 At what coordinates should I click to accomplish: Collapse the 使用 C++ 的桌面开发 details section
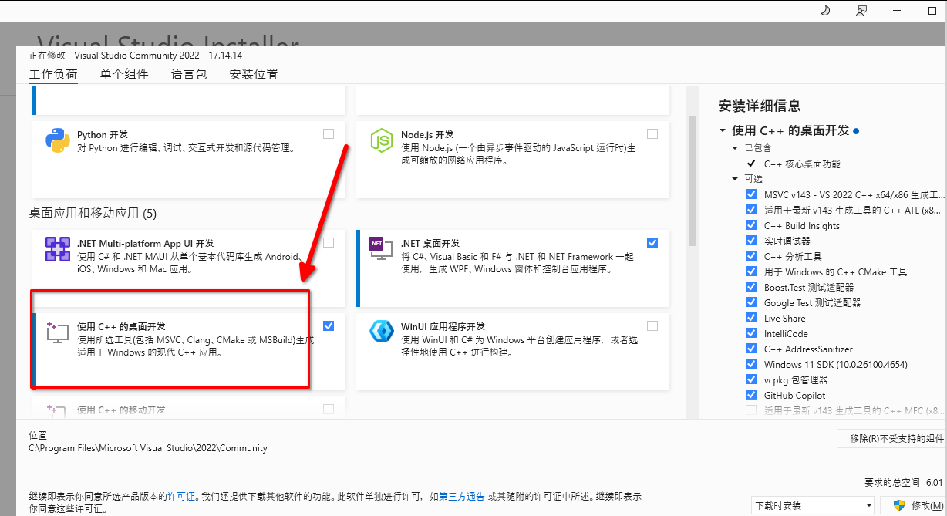(723, 131)
